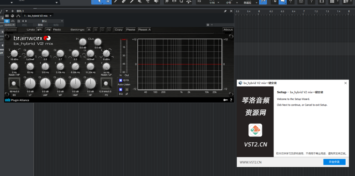Open the grid view dropdown arrow in toolbar
The width and height of the screenshot is (355, 176).
[338, 1]
